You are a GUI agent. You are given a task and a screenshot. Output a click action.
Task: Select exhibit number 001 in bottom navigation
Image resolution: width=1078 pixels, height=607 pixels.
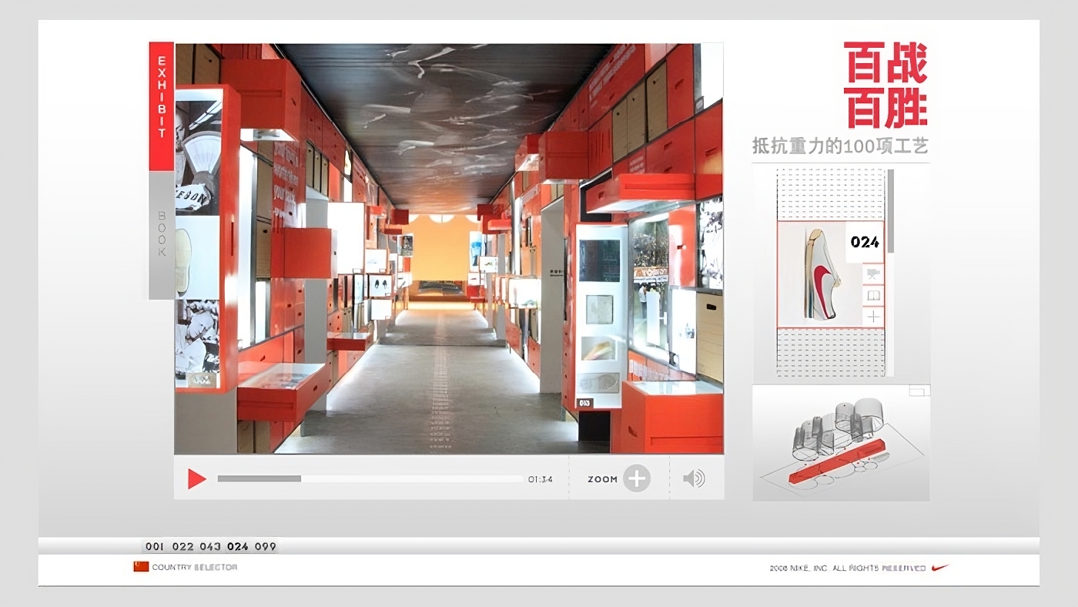click(x=154, y=545)
